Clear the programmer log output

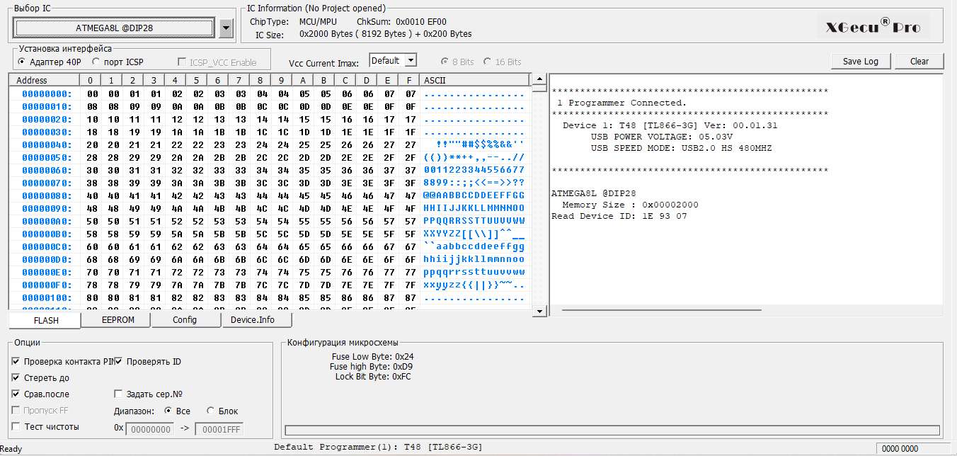[919, 61]
